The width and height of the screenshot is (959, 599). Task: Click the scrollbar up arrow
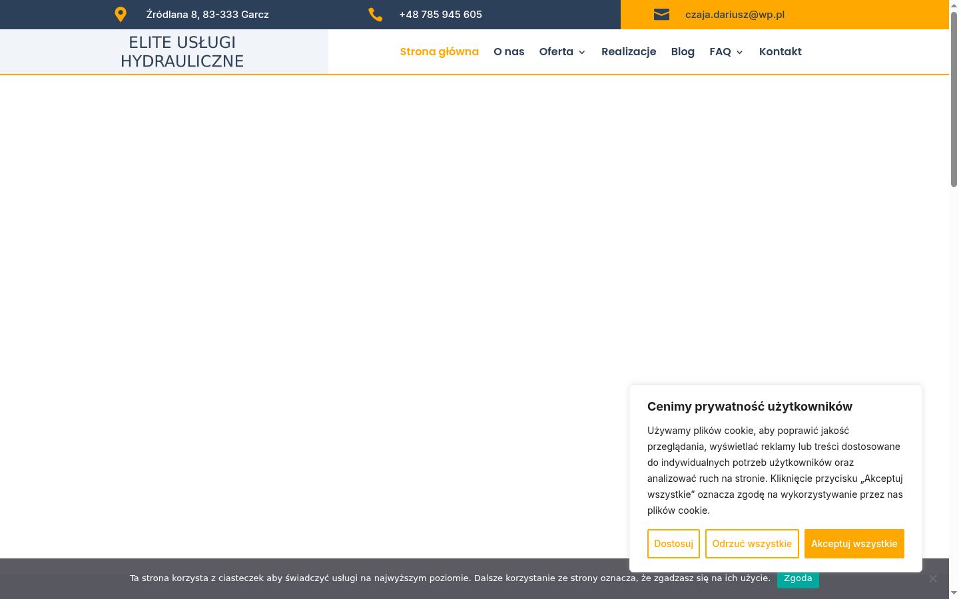954,5
